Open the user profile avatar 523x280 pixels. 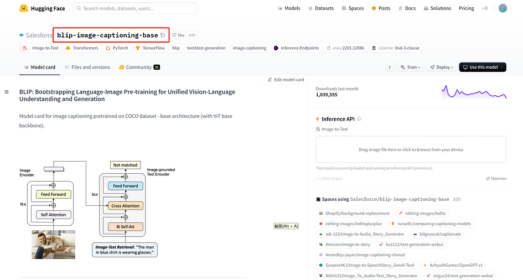503,8
